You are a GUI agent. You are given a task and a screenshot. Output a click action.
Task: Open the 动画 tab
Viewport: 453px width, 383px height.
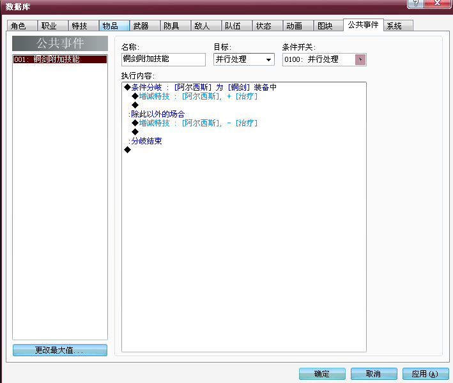click(x=298, y=26)
